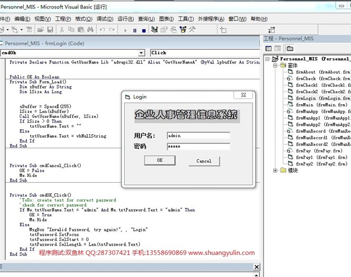Click the 密码 password field

coord(198,147)
